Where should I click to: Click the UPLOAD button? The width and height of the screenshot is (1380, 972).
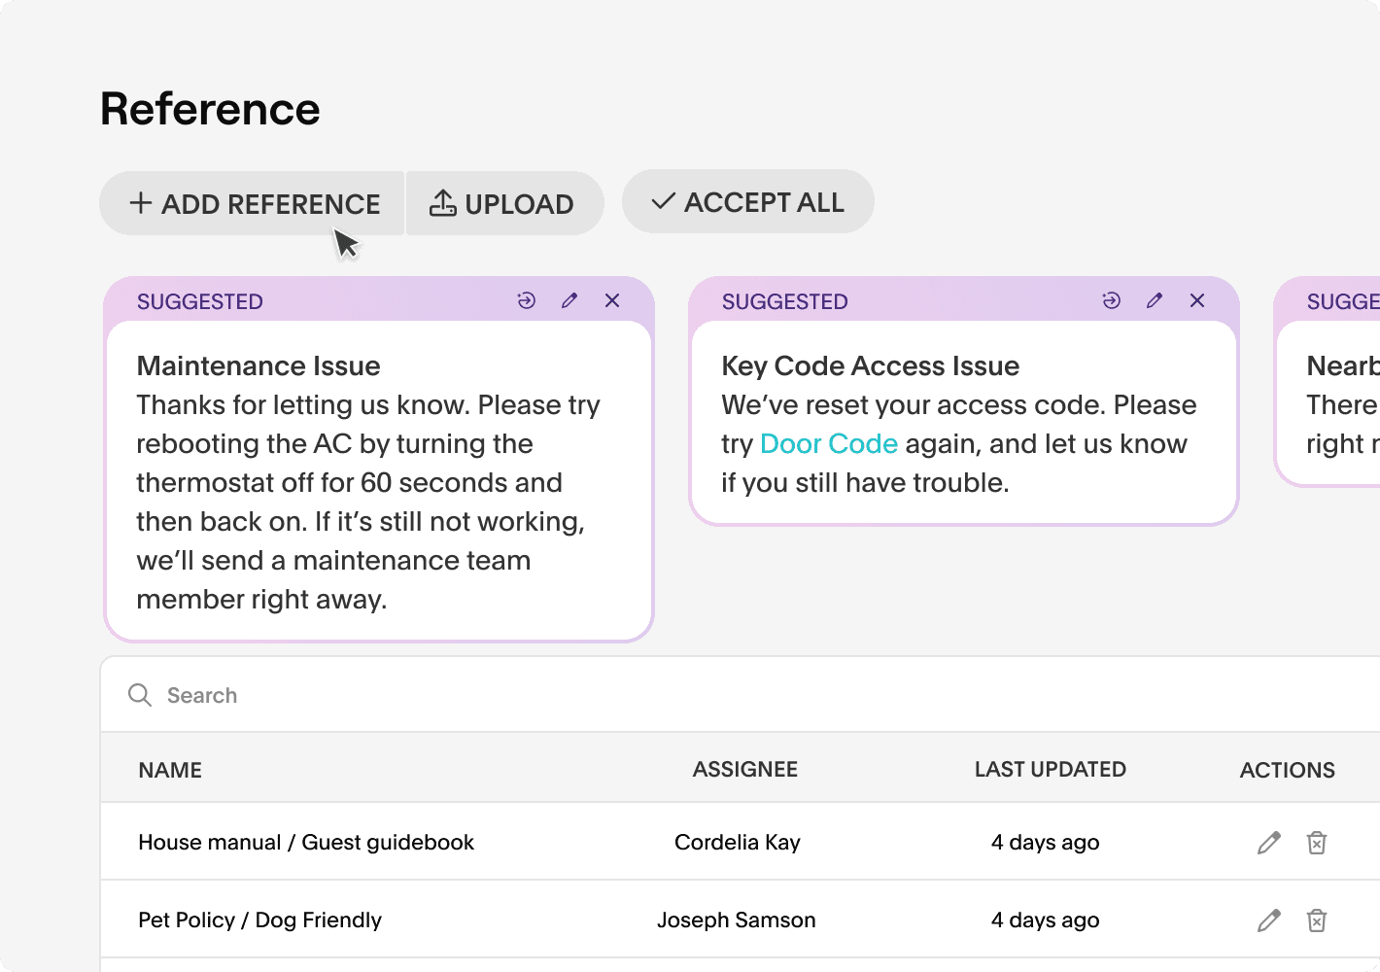(x=504, y=203)
